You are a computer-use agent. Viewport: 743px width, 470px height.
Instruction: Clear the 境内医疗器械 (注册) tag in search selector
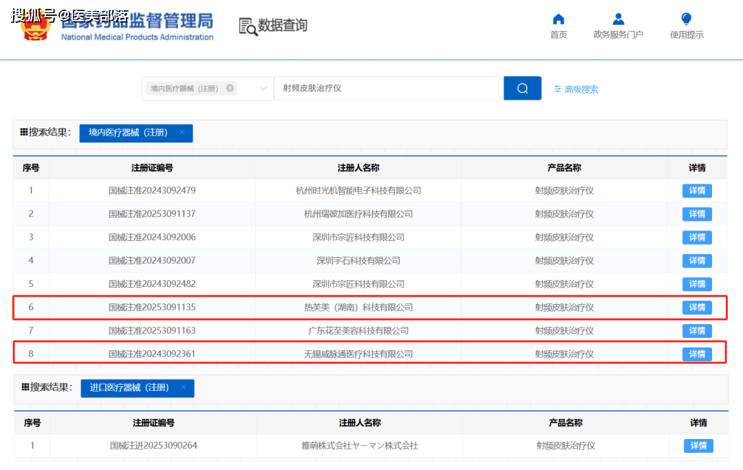(230, 88)
